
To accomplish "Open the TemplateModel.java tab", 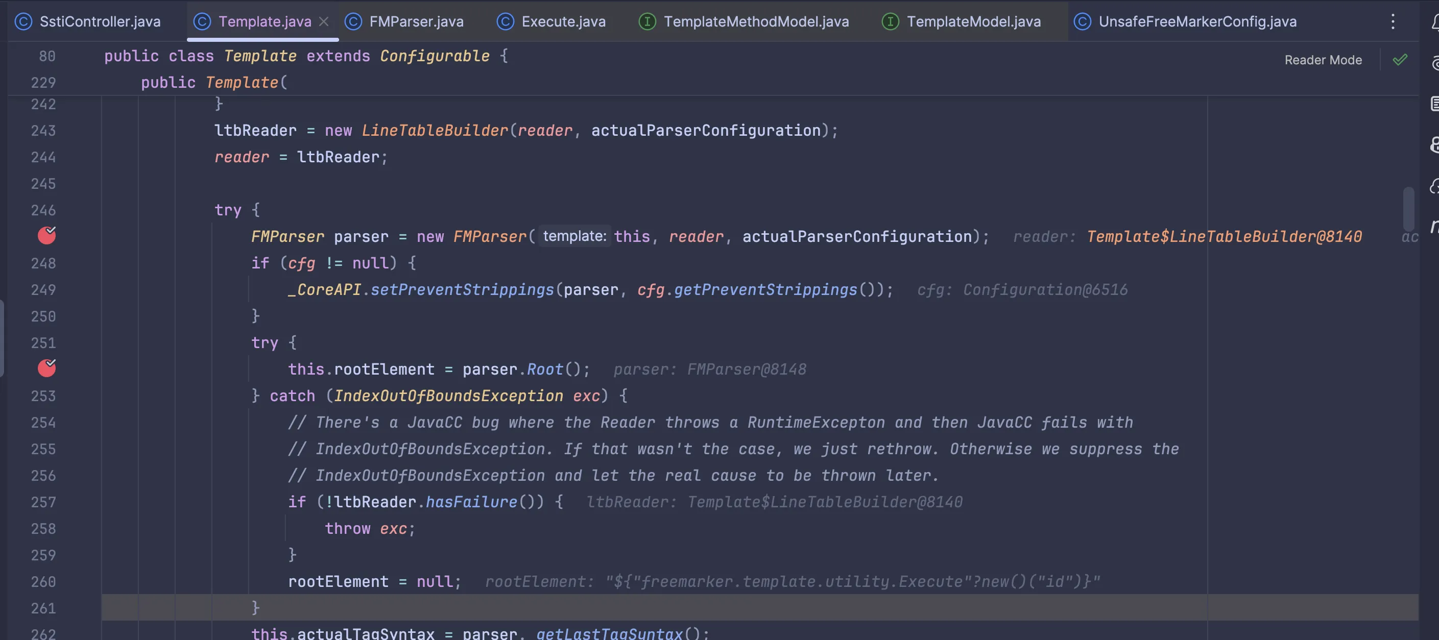I will (x=962, y=21).
